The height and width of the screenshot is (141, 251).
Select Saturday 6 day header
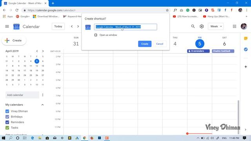click(224, 43)
